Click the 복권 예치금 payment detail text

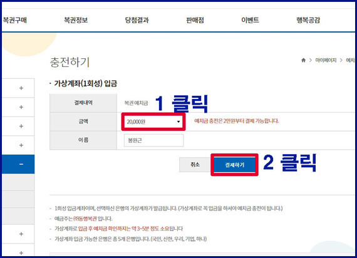coord(136,103)
